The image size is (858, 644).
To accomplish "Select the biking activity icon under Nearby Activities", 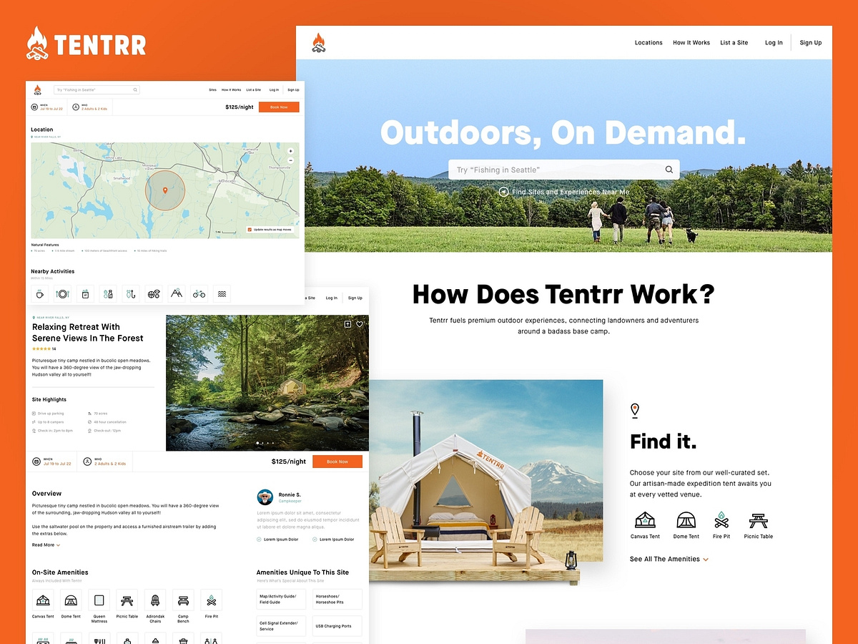I will coord(199,293).
